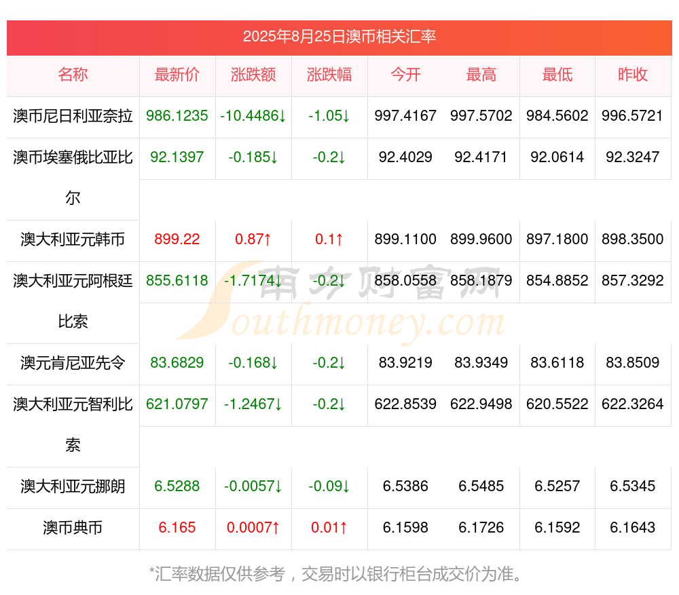Click previous close 6.1643

[633, 528]
